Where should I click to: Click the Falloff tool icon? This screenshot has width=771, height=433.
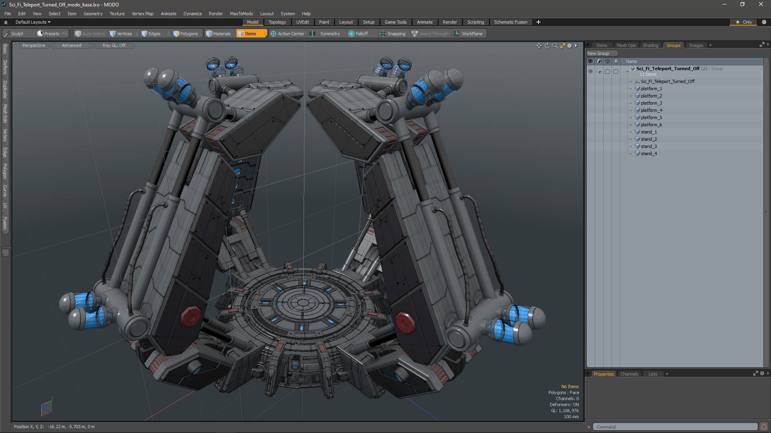point(351,34)
